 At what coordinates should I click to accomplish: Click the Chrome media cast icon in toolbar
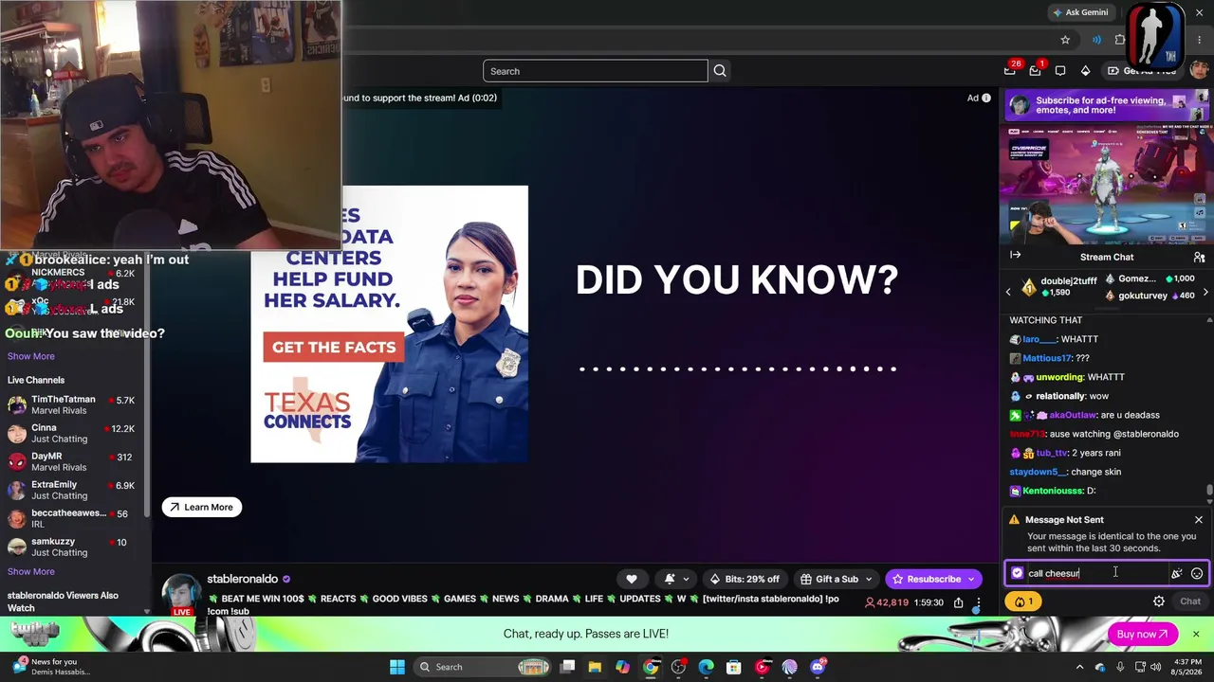(x=1096, y=40)
